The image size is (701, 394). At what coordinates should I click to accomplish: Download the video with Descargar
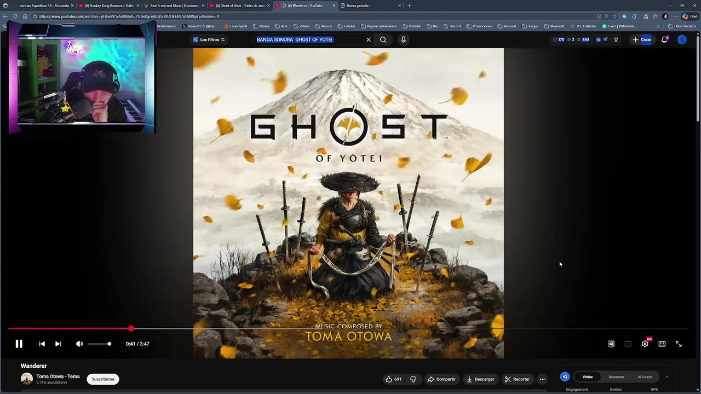(480, 379)
